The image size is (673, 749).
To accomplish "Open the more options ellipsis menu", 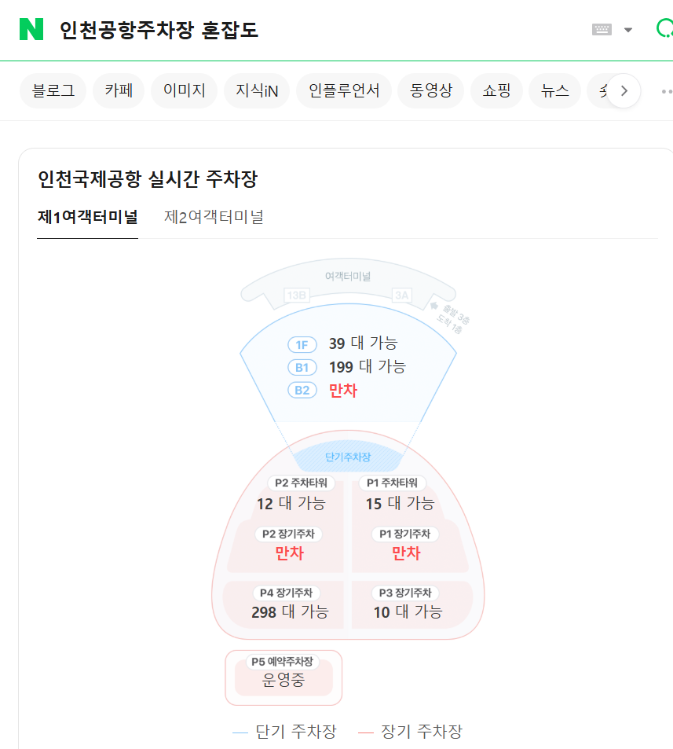I will click(x=666, y=91).
